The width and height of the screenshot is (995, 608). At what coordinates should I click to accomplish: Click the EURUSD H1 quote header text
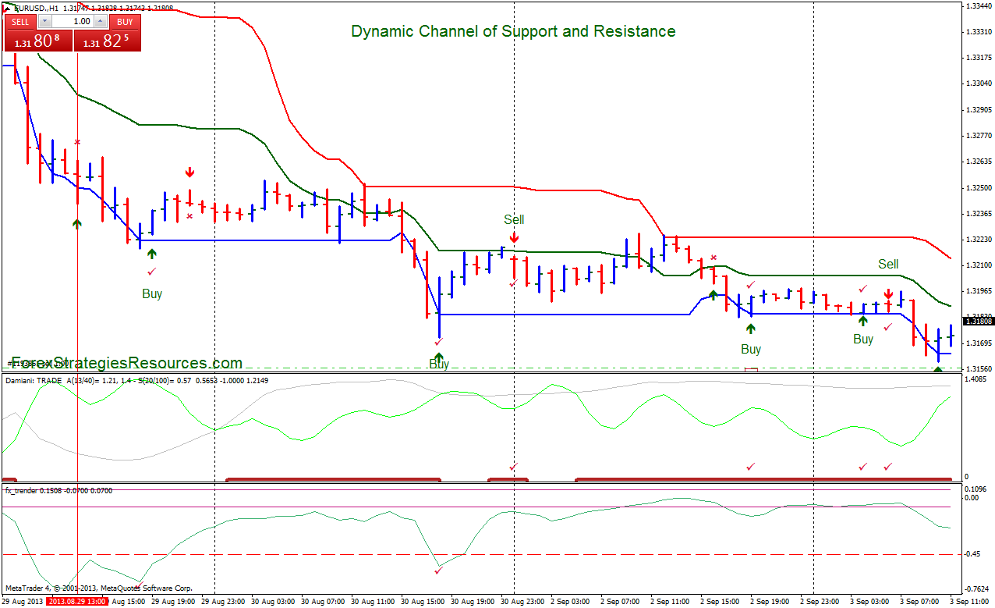[93, 8]
